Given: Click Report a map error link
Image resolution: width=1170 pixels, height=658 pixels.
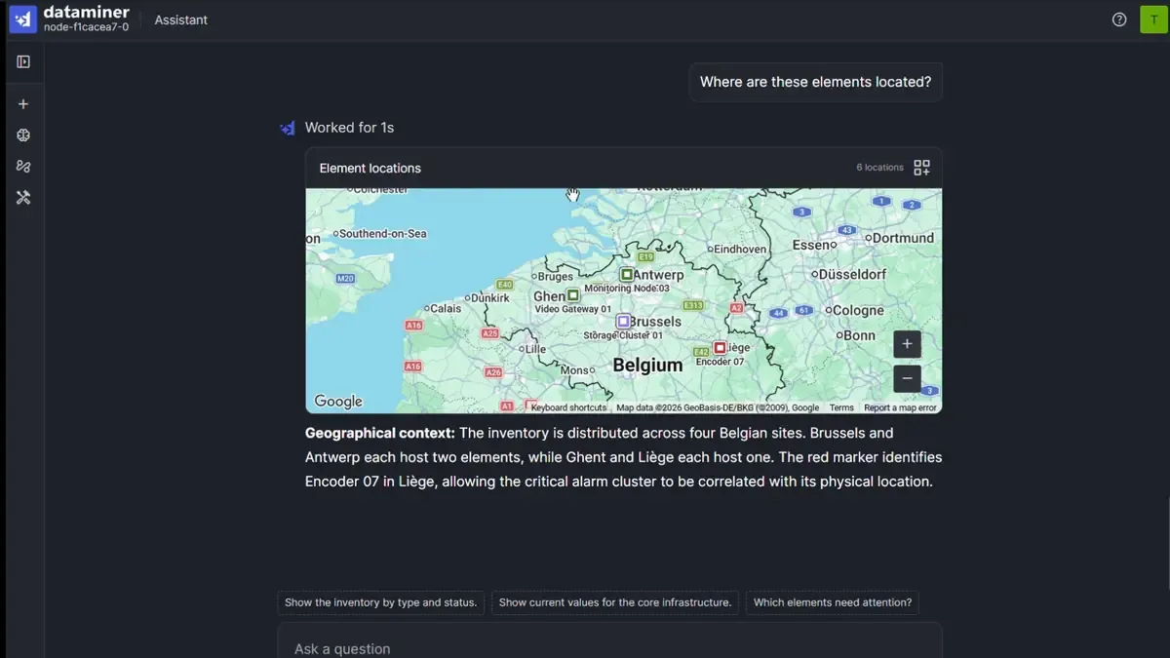Looking at the screenshot, I should tap(900, 408).
